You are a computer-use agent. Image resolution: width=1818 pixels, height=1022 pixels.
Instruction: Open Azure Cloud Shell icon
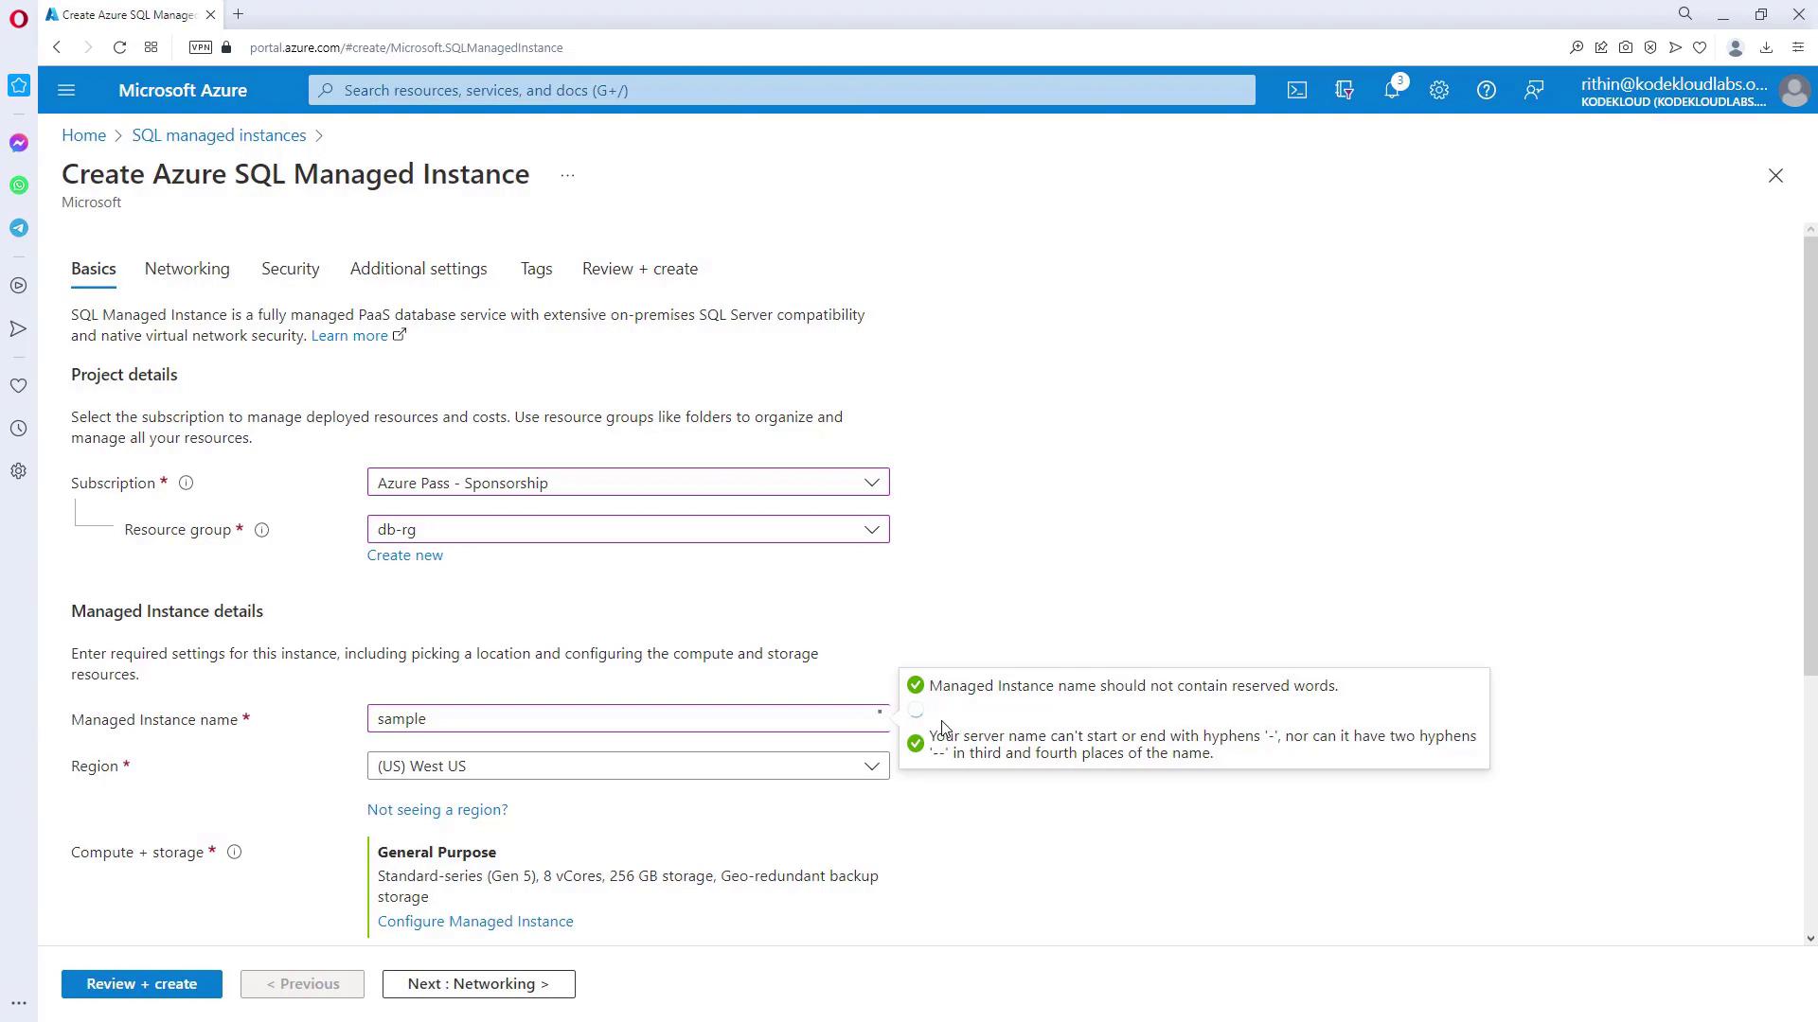[x=1296, y=90]
